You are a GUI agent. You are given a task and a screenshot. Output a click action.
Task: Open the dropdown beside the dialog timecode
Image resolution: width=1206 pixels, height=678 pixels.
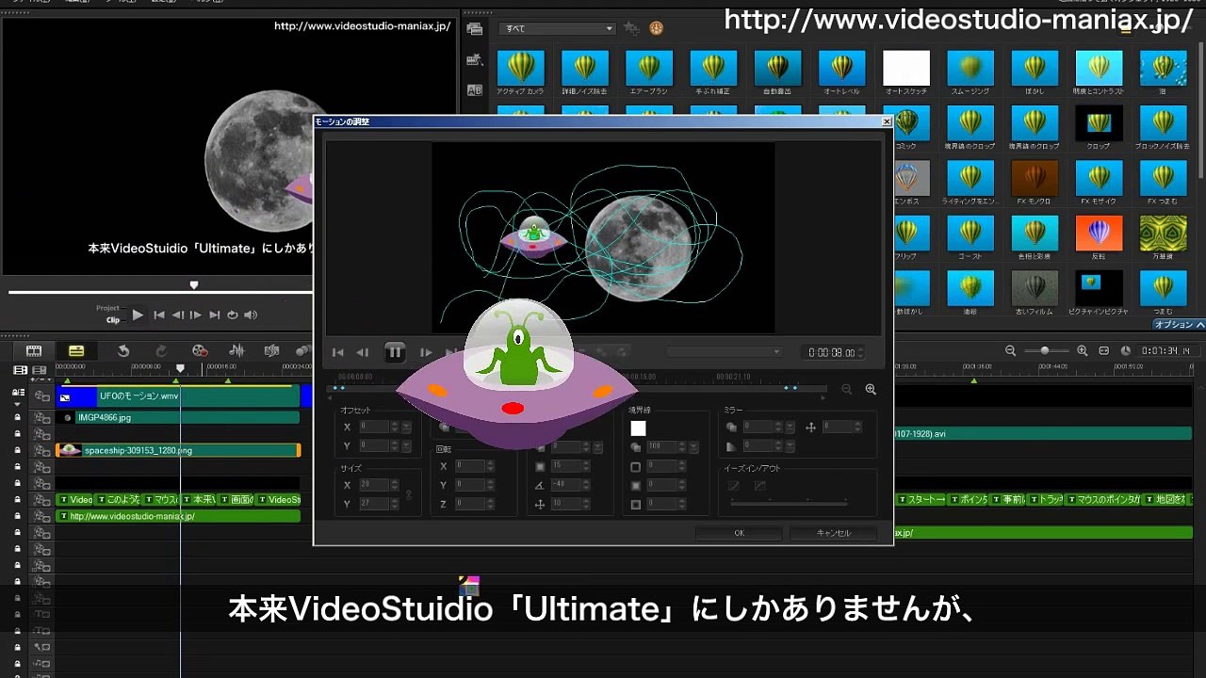[724, 352]
